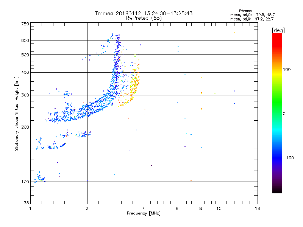The height and width of the screenshot is (227, 303).
Task: Click the x-axis '8' tick label
Action: (201, 208)
